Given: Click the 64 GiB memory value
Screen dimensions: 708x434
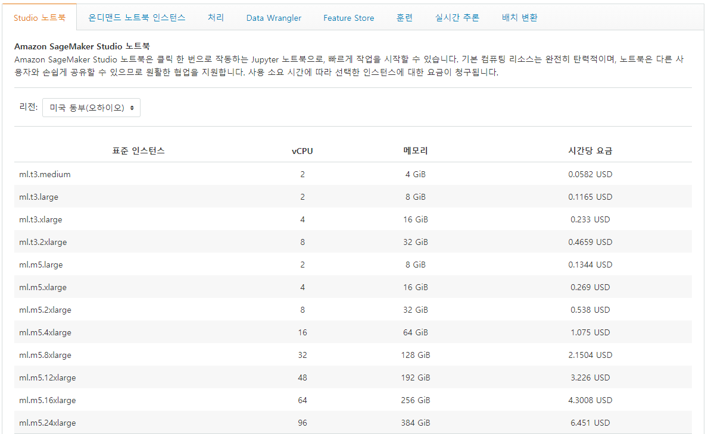Looking at the screenshot, I should [x=416, y=332].
